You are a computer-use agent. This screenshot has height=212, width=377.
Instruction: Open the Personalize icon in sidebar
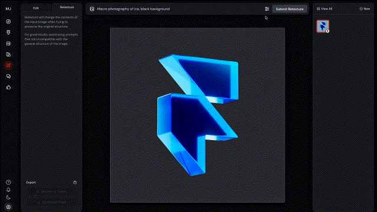click(x=8, y=55)
